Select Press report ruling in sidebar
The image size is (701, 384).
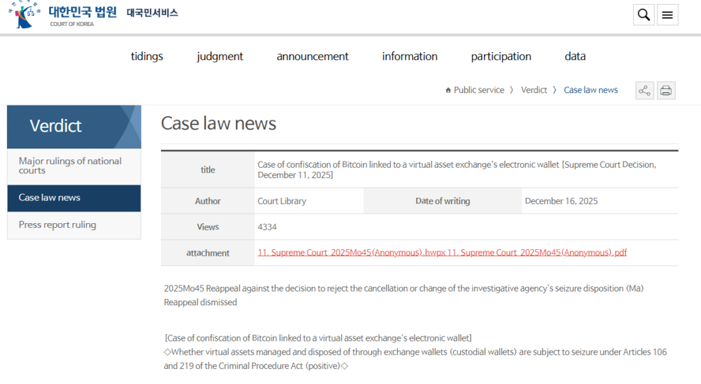point(58,225)
